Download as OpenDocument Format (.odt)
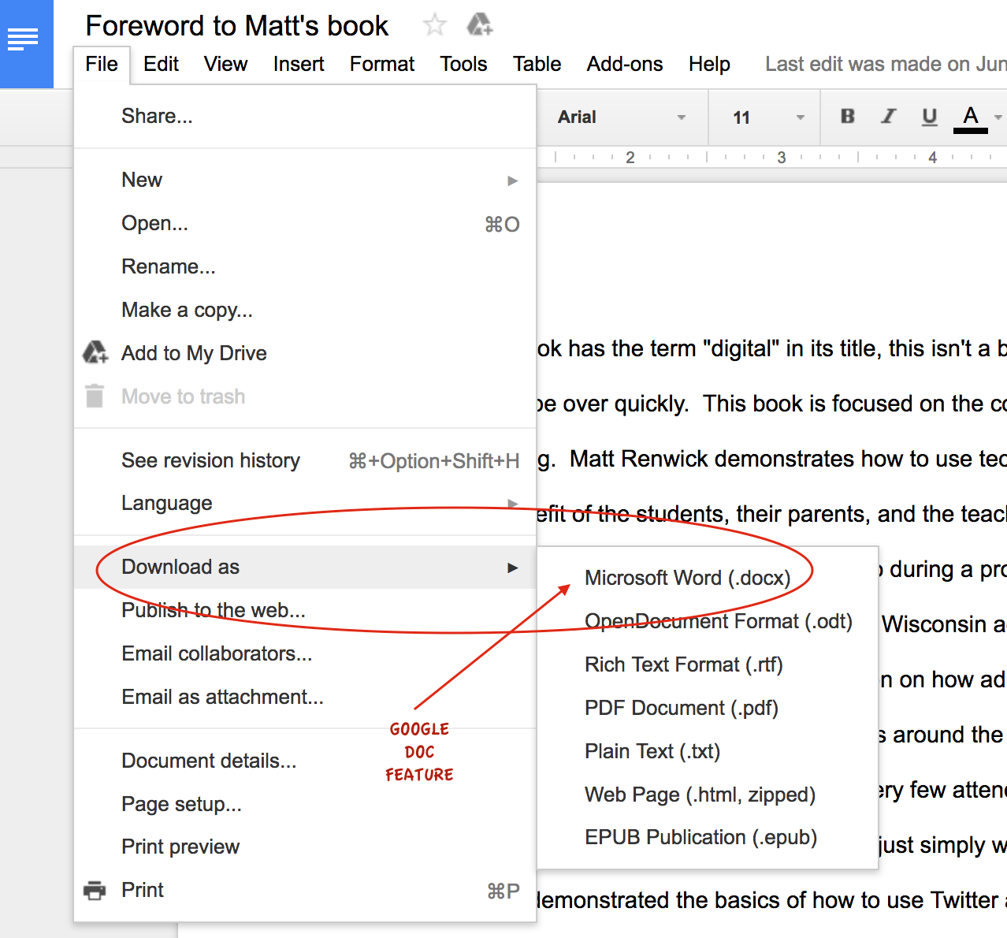 (x=708, y=621)
